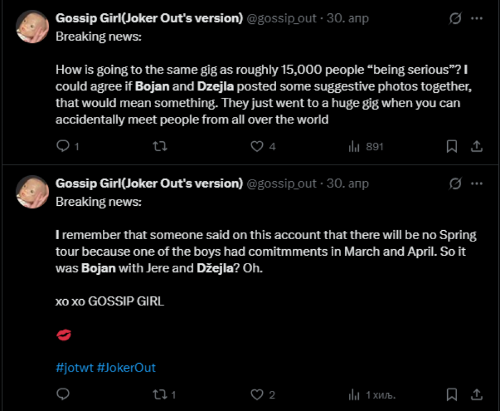This screenshot has width=500, height=411.
Task: Reply to the first tweet about the gig
Action: click(64, 146)
